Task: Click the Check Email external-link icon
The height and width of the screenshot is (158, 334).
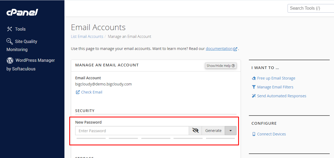Action: (x=78, y=92)
